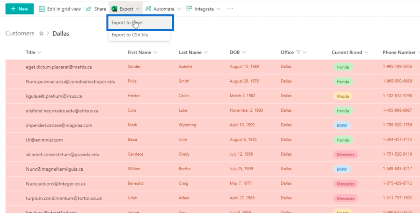Click the New button

coord(20,9)
